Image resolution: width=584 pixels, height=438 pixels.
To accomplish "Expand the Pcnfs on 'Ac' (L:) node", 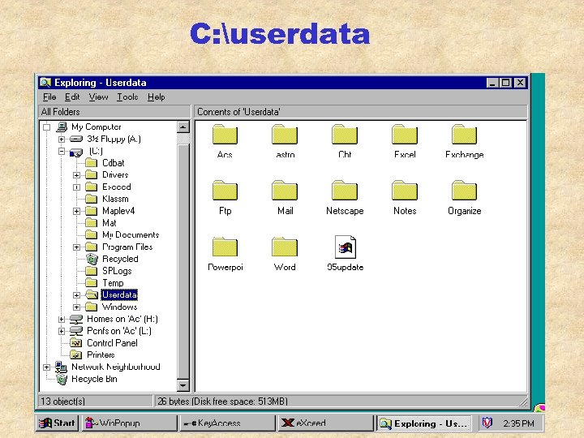I will pyautogui.click(x=62, y=331).
